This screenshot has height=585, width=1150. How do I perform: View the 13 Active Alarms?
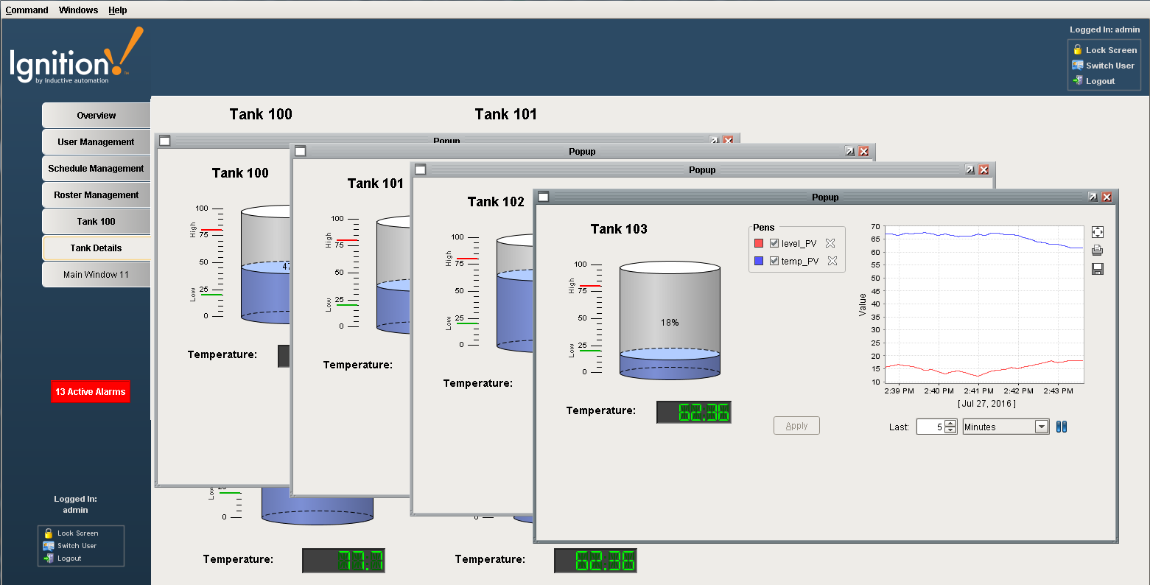[90, 391]
